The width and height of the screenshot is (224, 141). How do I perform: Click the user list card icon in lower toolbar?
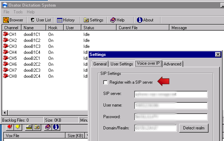click(29, 127)
